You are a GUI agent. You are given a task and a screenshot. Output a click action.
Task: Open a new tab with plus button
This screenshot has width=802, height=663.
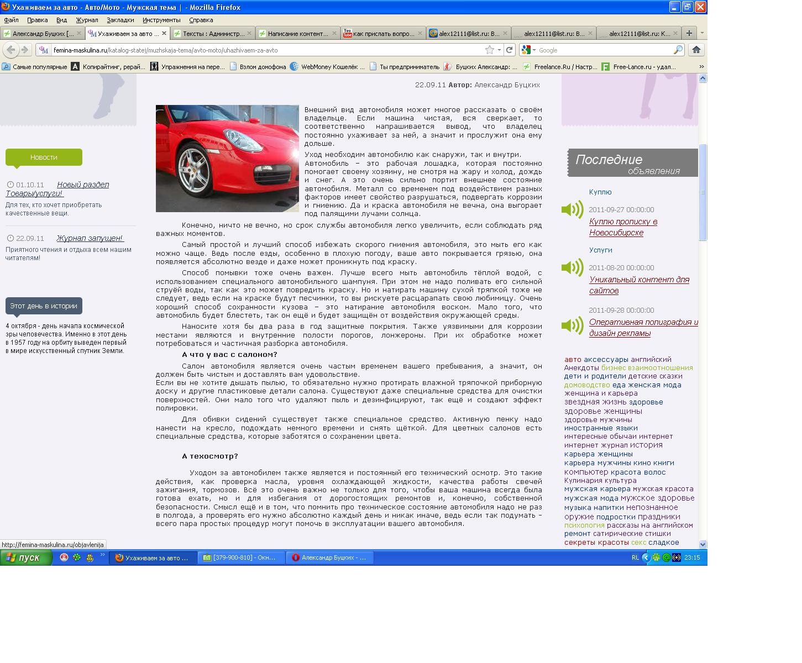point(689,33)
